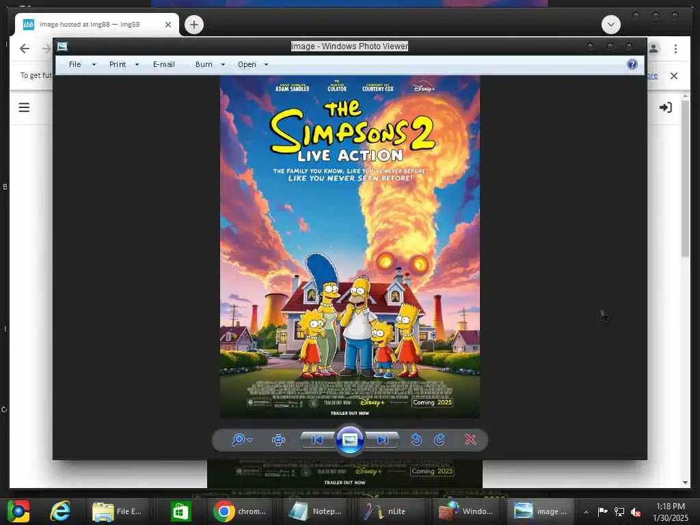
Task: Expand the Open dropdown arrow
Action: click(266, 65)
